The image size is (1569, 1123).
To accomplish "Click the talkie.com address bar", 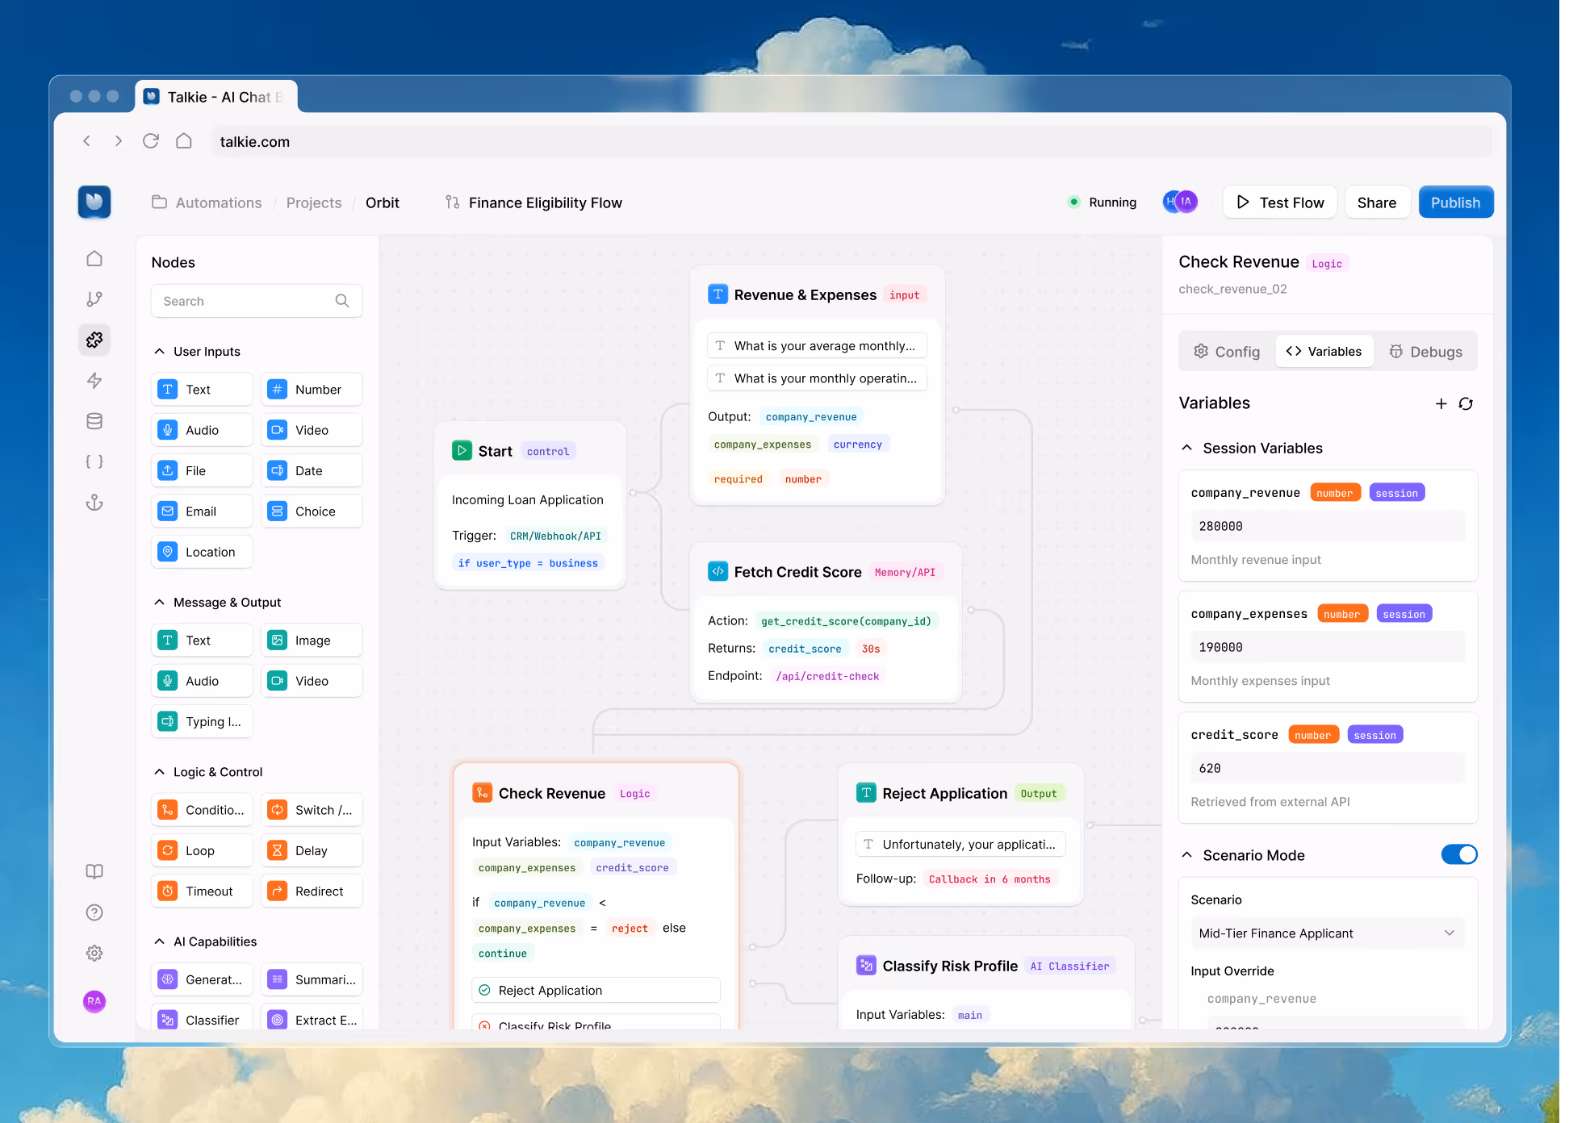I will pyautogui.click(x=853, y=141).
